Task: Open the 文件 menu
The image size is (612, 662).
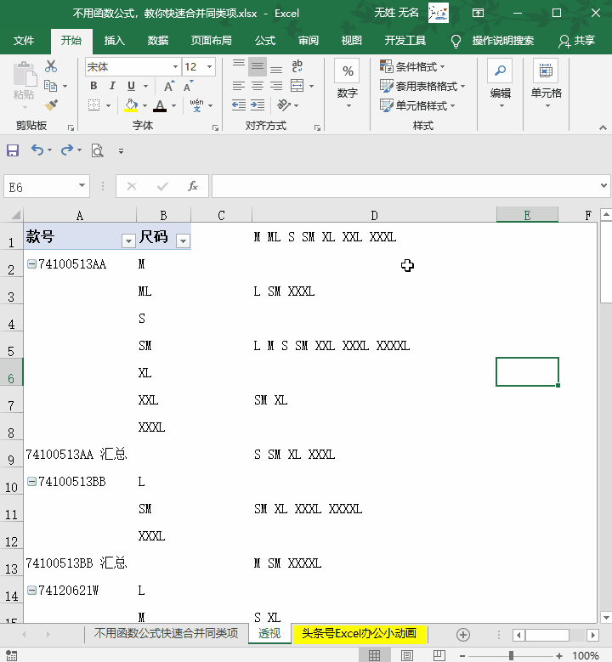Action: (x=24, y=41)
